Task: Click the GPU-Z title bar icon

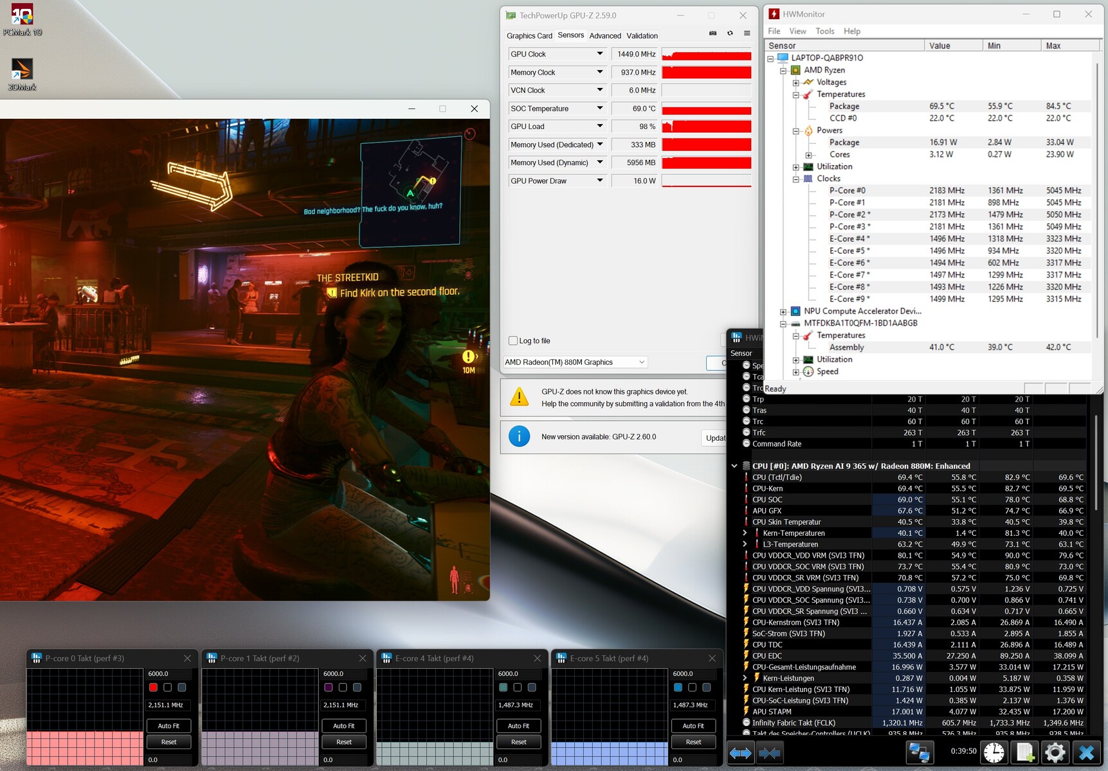Action: [x=511, y=15]
